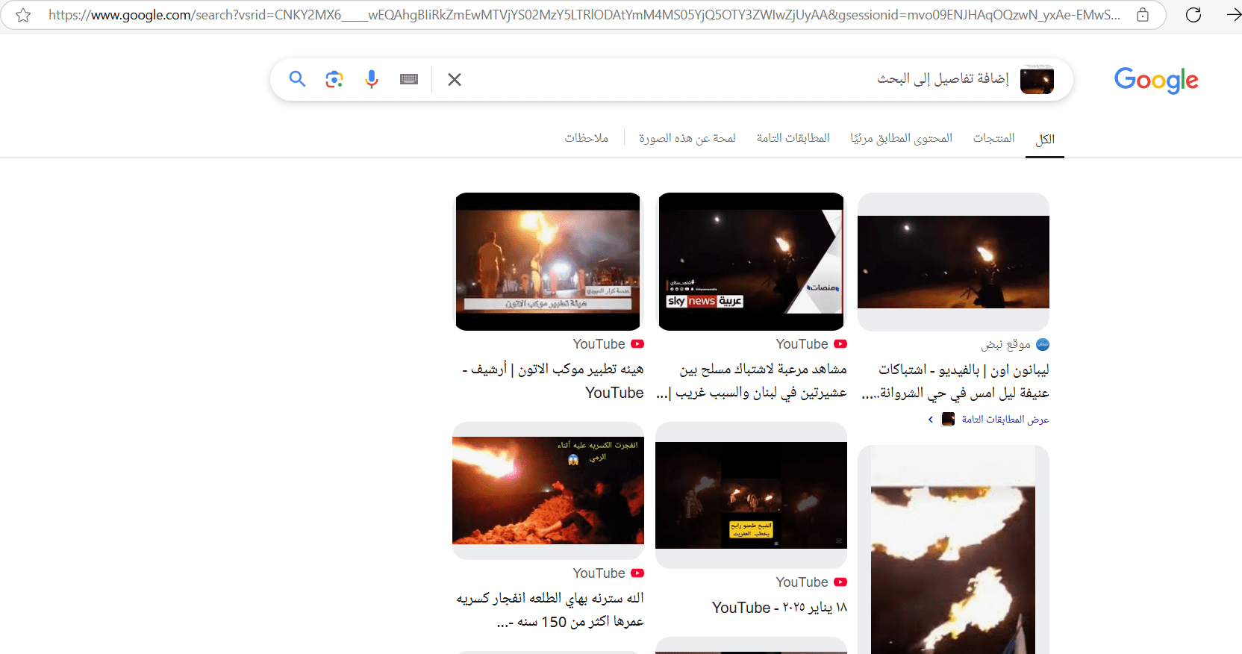Click YouTube icon above Sky News result
Screen dimensions: 1242x654
[x=840, y=344]
